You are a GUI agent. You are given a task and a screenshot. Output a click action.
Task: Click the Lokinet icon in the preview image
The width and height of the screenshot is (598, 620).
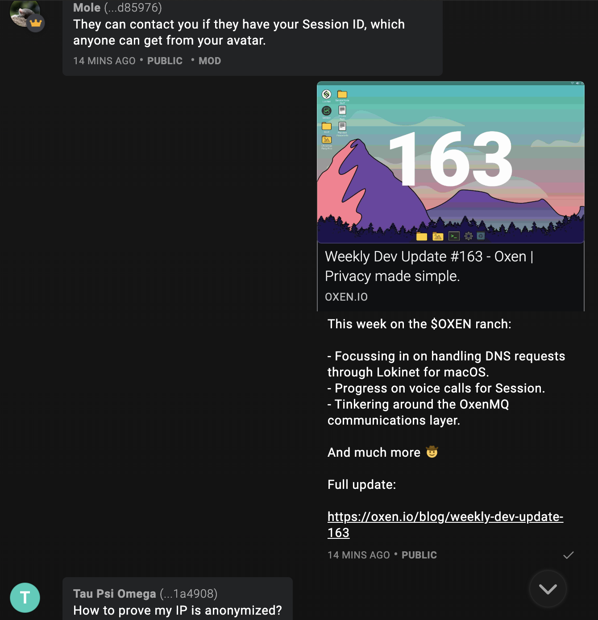coord(327,95)
